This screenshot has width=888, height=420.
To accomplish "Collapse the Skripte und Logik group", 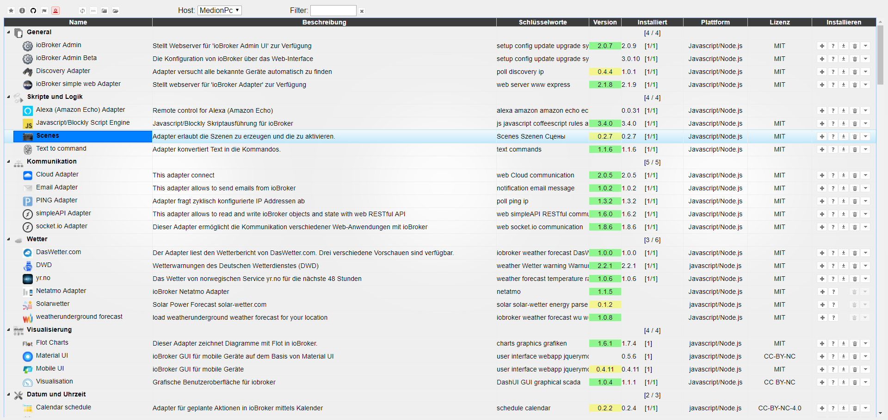I will tap(9, 97).
